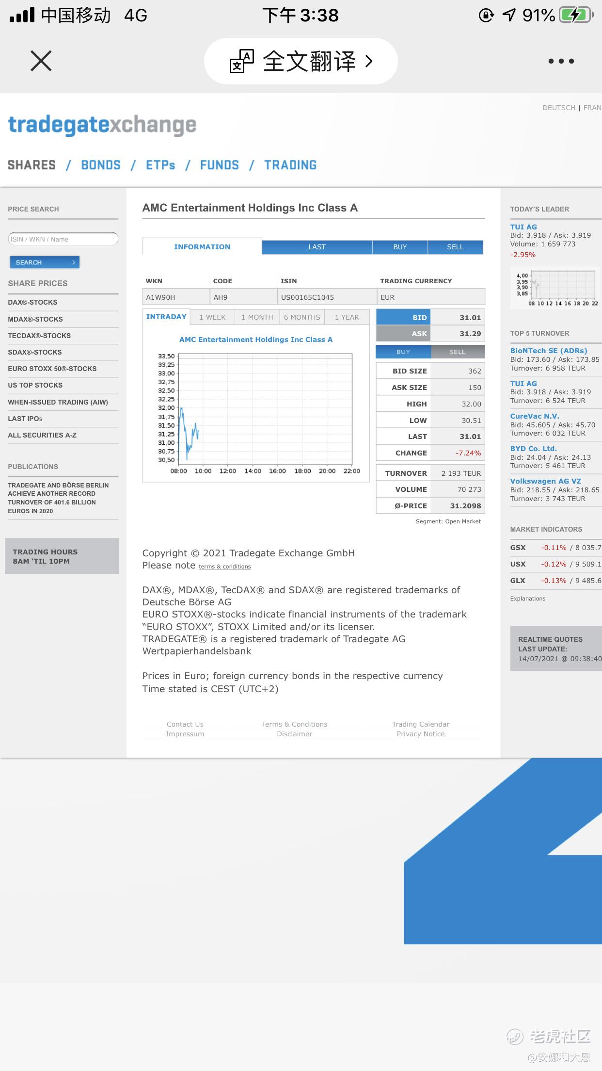602x1071 pixels.
Task: Tap the cellular signal bars icon
Action: pos(22,15)
